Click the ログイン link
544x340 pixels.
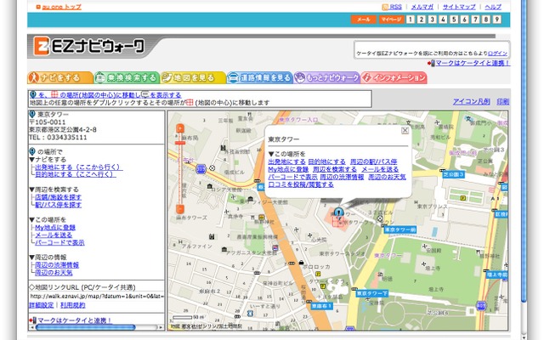click(497, 54)
